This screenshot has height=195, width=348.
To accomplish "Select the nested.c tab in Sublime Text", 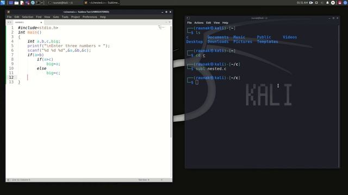I will [x=28, y=22].
